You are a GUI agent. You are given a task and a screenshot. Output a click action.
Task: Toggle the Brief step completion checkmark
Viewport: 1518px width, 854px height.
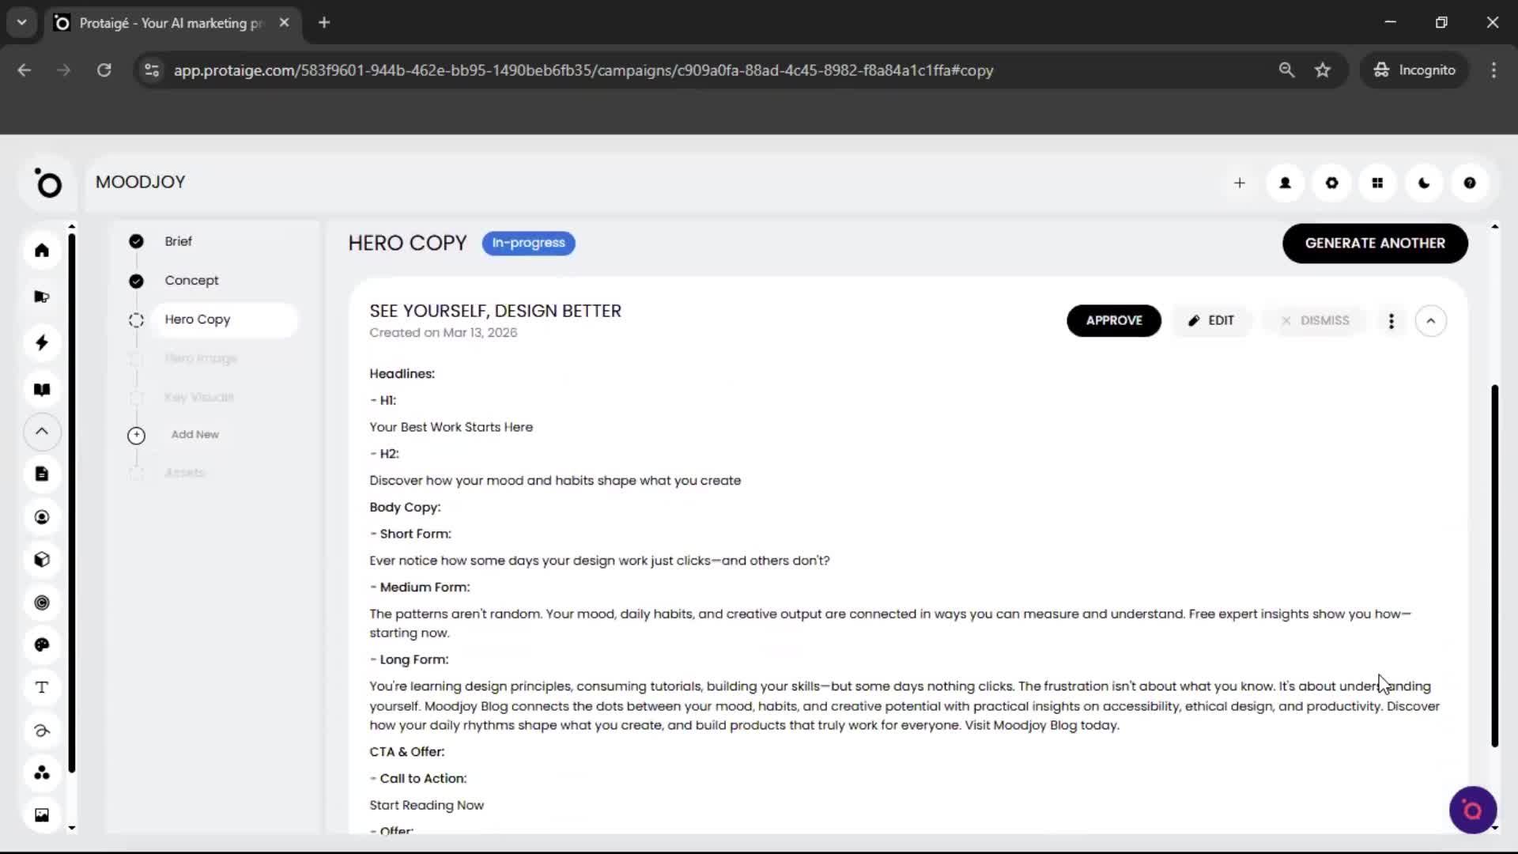tap(135, 241)
